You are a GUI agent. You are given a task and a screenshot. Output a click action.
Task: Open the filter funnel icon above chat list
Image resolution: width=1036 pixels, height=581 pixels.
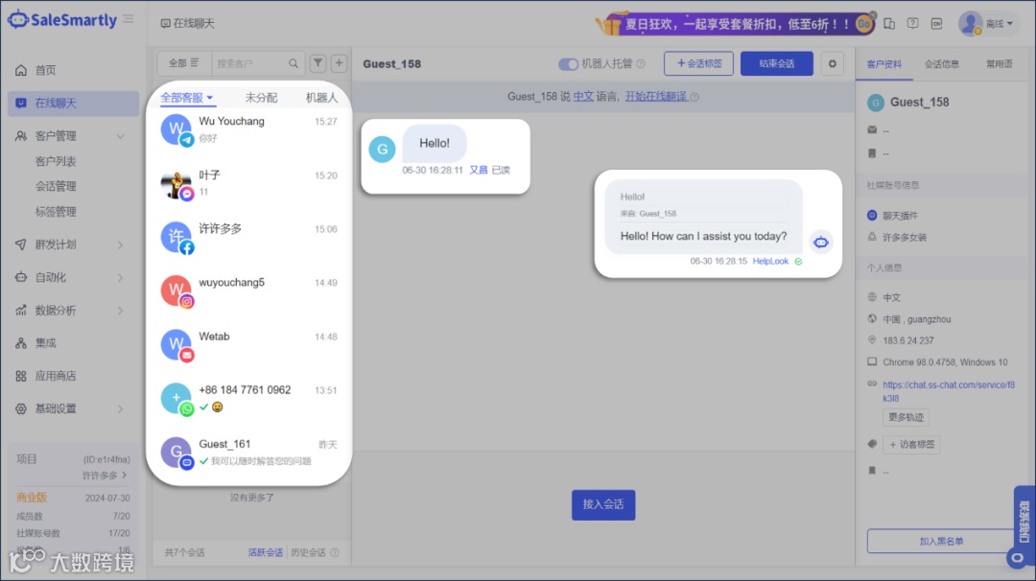coord(318,62)
